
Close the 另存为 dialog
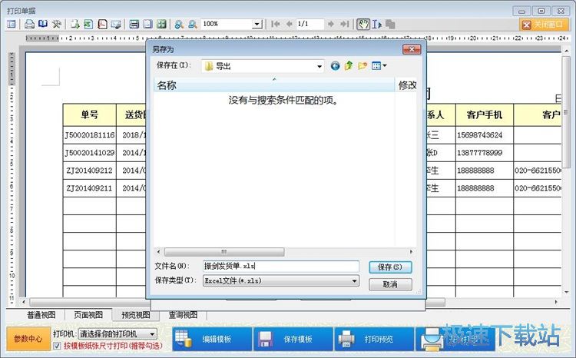pyautogui.click(x=412, y=49)
